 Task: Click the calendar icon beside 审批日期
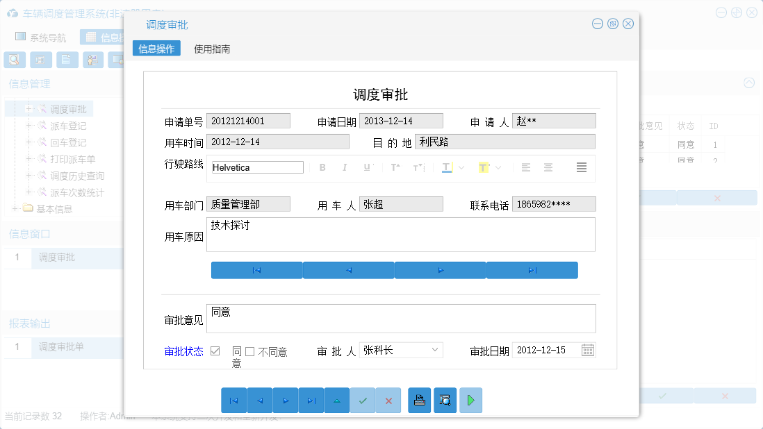coord(587,350)
